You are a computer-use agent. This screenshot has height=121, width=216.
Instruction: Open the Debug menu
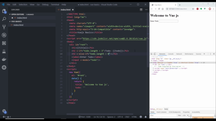point(45,4)
